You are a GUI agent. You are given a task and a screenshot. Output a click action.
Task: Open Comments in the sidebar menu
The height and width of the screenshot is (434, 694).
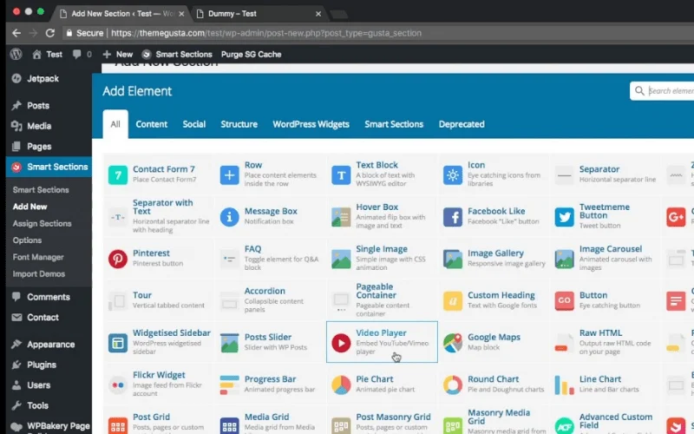[x=49, y=297]
